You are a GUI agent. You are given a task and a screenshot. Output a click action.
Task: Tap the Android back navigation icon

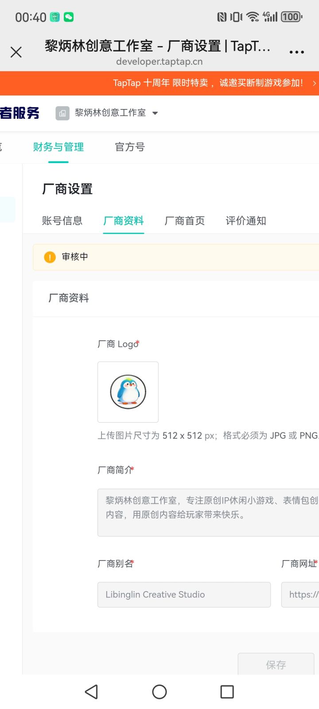[92, 692]
